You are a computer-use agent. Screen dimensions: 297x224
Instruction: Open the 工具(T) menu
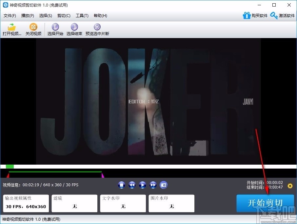(x=82, y=16)
